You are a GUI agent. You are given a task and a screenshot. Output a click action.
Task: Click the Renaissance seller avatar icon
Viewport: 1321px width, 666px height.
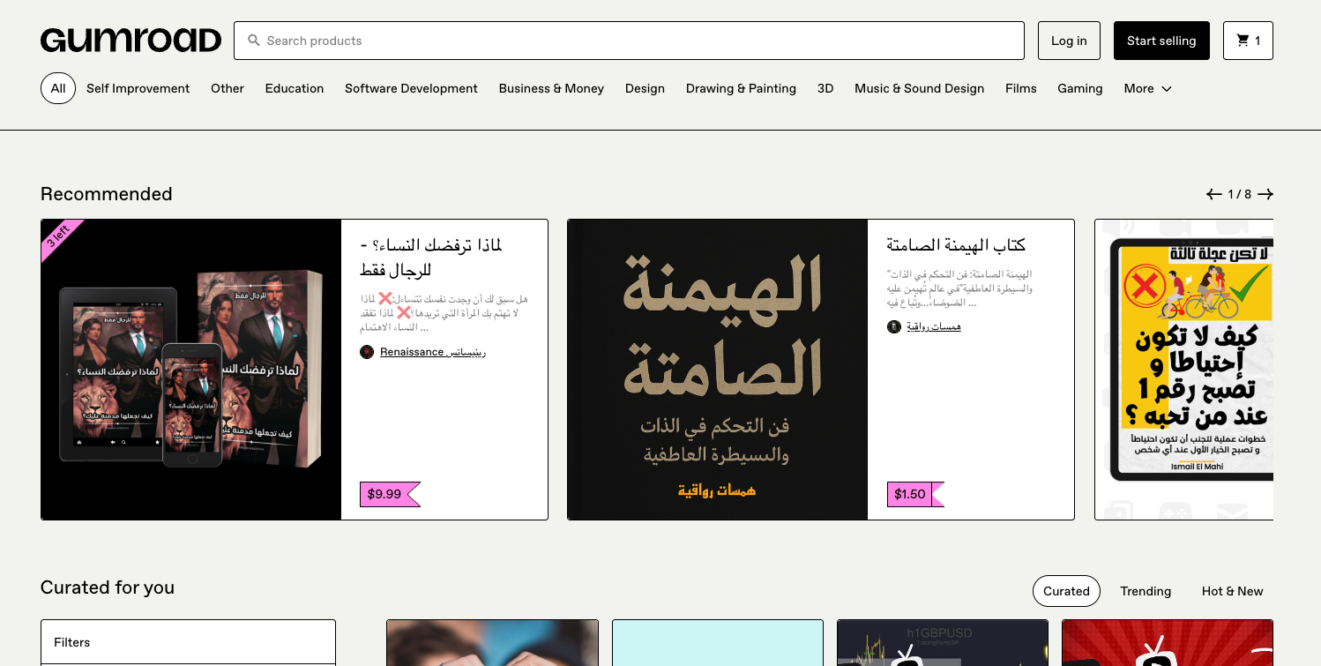point(367,352)
